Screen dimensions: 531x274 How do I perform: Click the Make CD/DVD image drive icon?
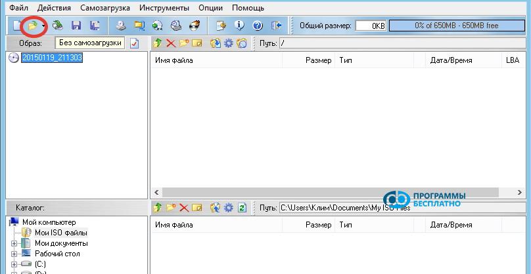(x=121, y=26)
